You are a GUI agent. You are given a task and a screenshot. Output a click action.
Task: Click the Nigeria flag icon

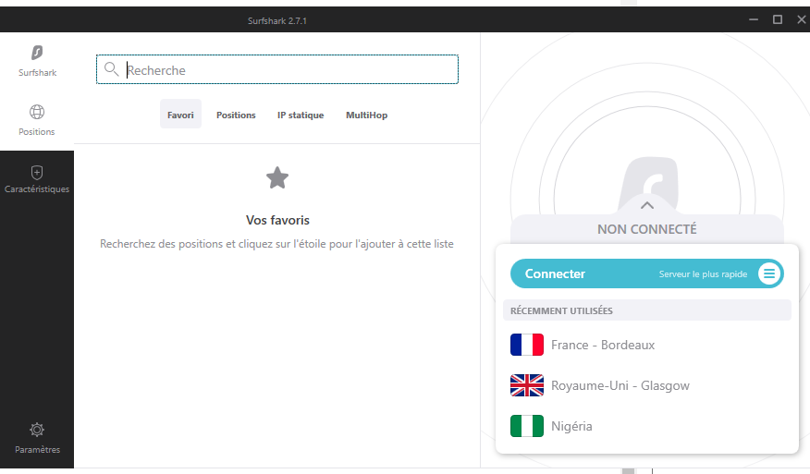(x=527, y=426)
